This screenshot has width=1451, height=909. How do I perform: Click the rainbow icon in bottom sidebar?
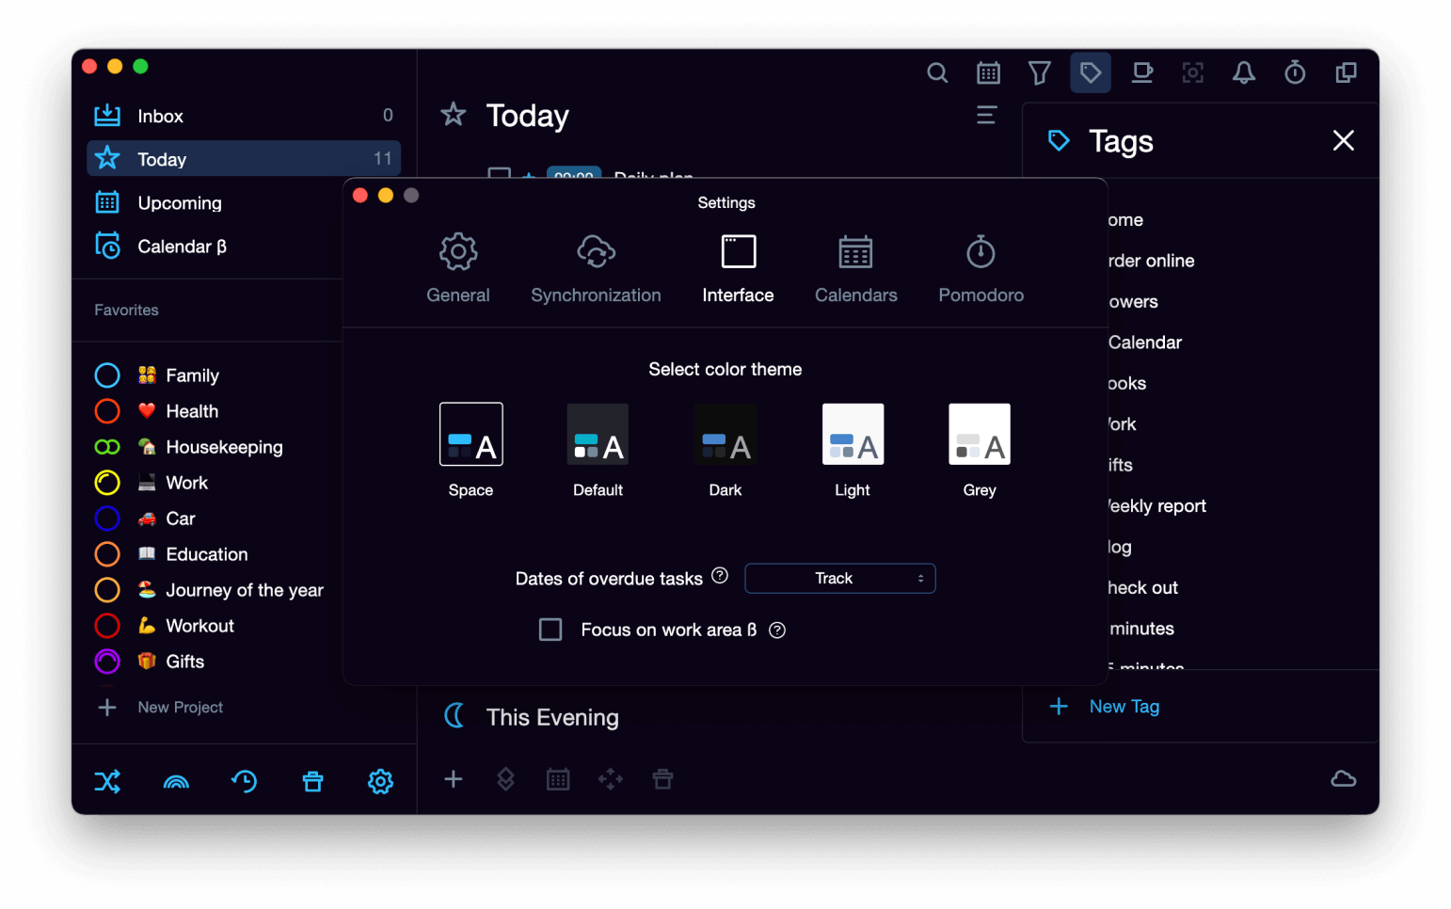176,781
